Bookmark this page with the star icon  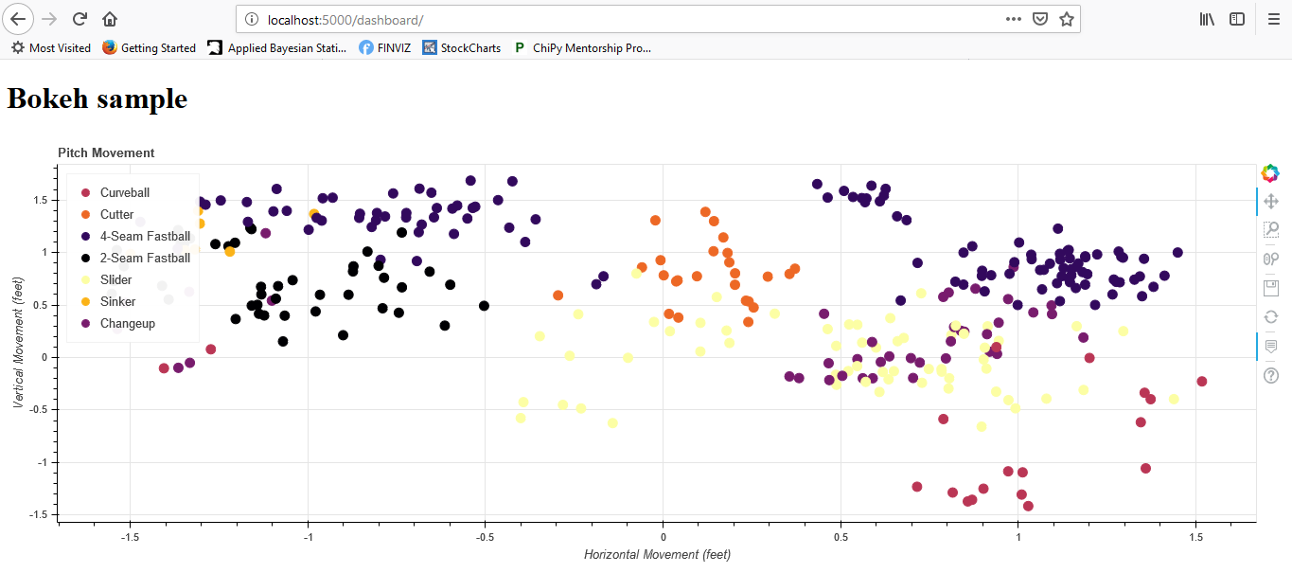[1067, 18]
